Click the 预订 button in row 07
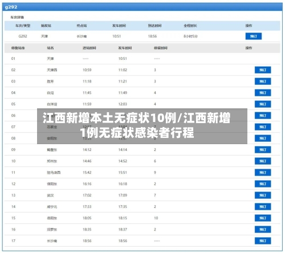The height and width of the screenshot is (253, 285). click(263, 127)
